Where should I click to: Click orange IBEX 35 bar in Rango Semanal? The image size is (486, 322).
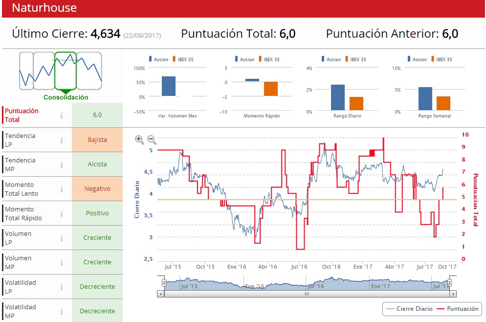pos(443,103)
